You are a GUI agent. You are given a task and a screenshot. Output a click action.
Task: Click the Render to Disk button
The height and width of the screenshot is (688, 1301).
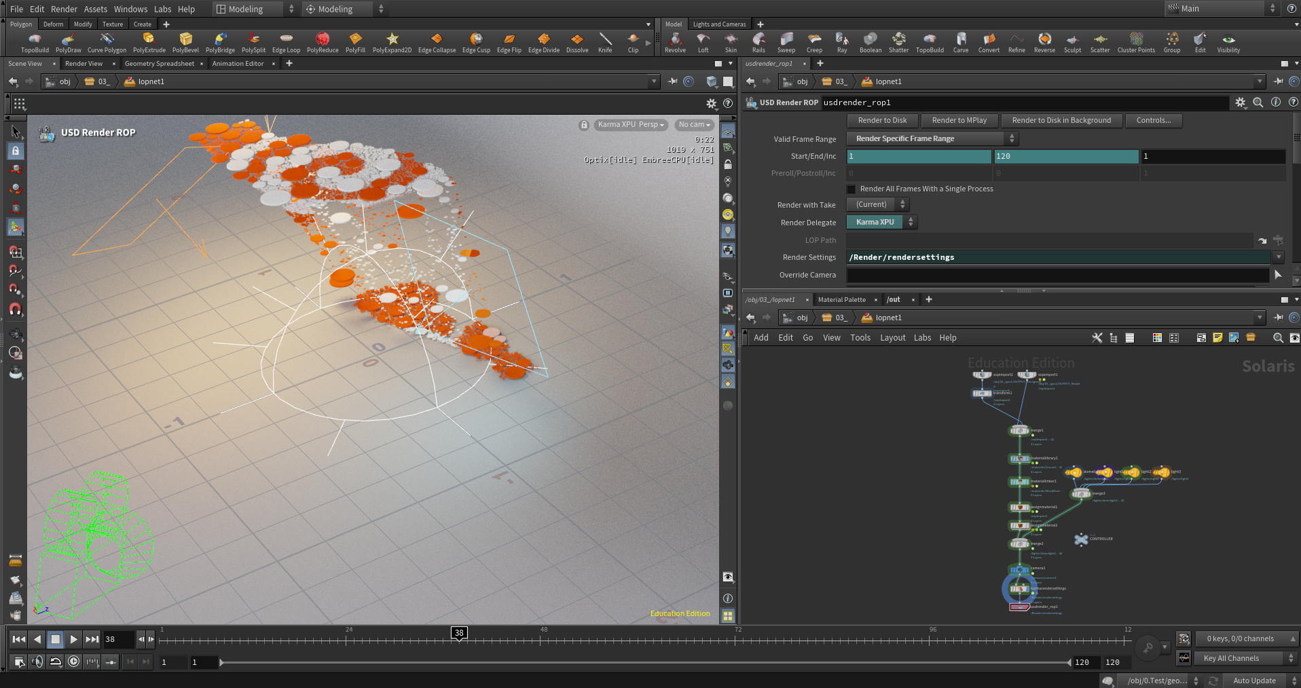pos(882,120)
